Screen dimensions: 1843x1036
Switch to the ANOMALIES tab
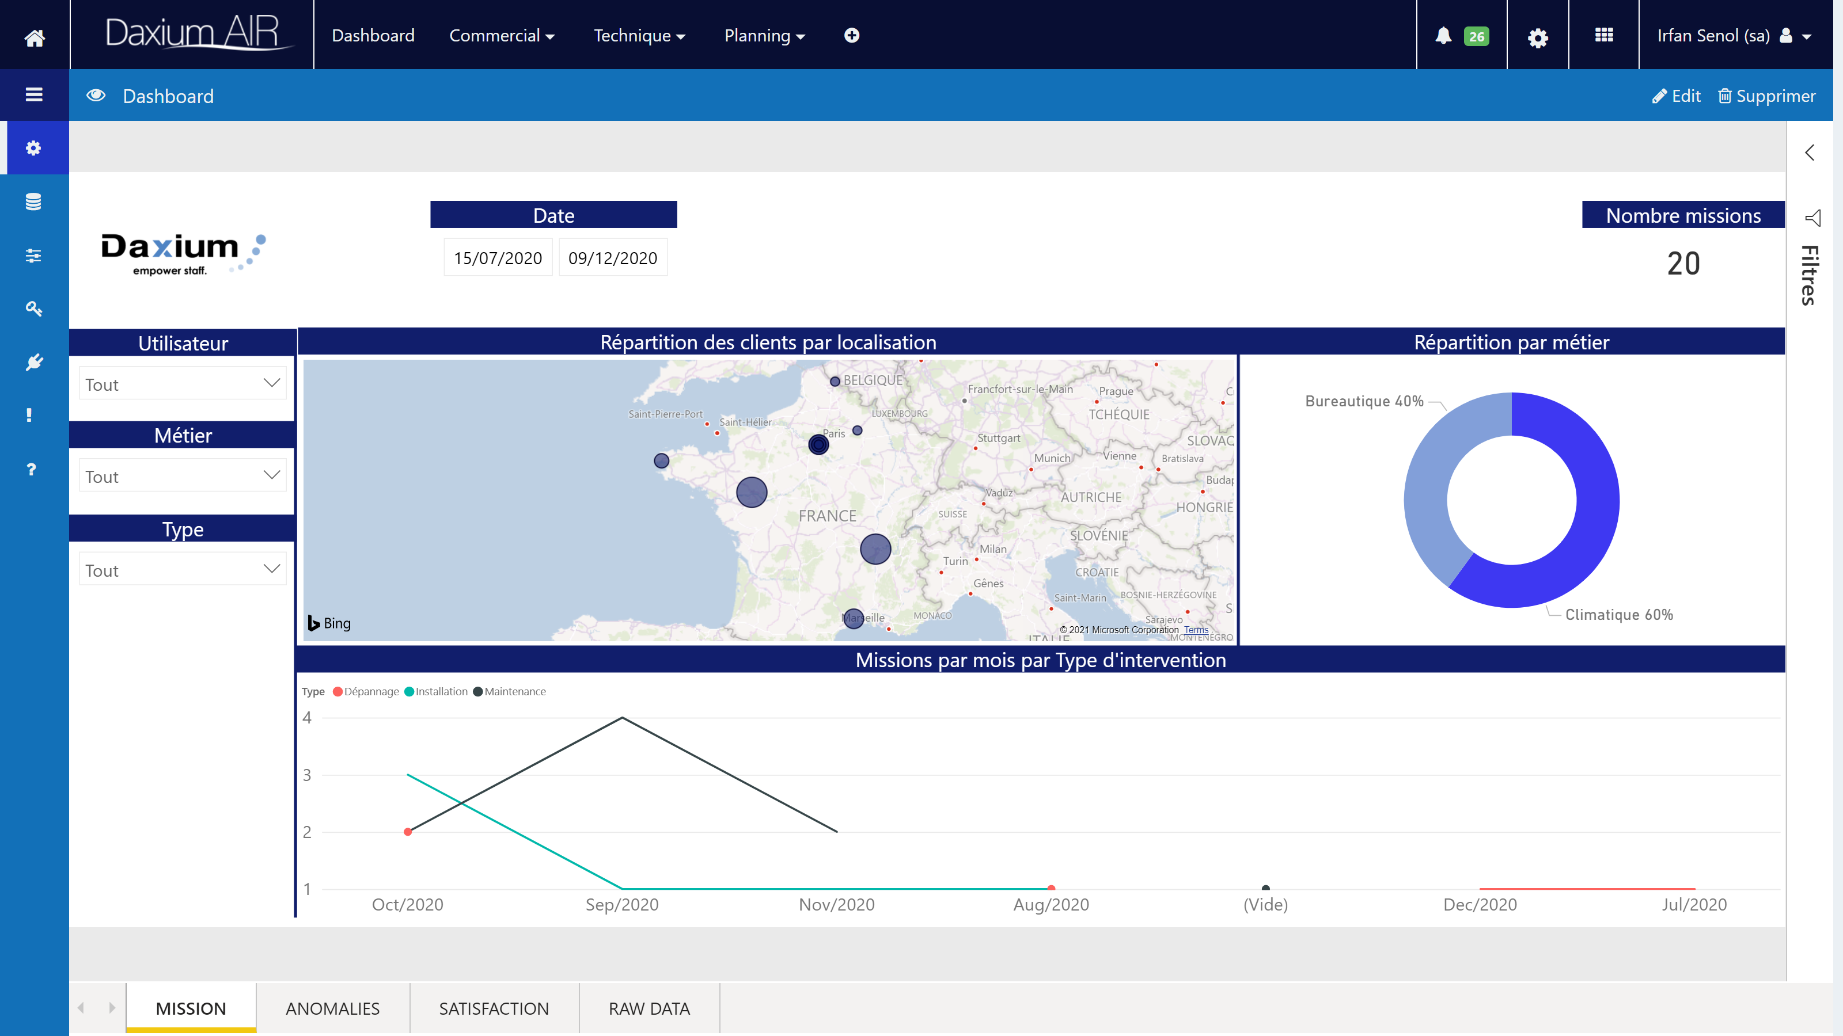332,1008
